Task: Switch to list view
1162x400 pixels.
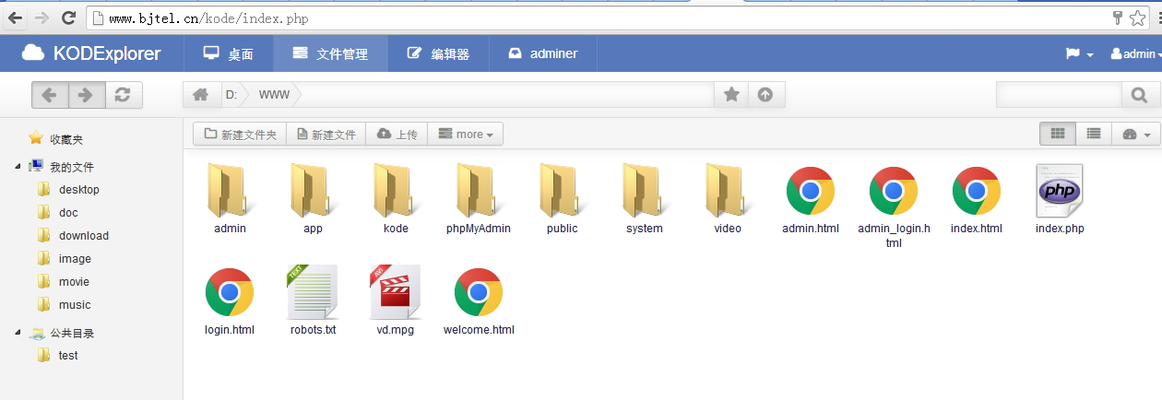Action: (x=1094, y=134)
